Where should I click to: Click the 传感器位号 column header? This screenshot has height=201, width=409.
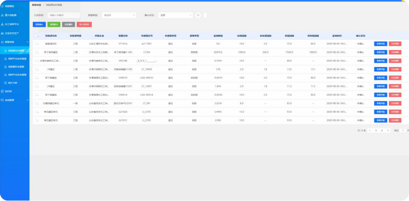tap(147, 36)
